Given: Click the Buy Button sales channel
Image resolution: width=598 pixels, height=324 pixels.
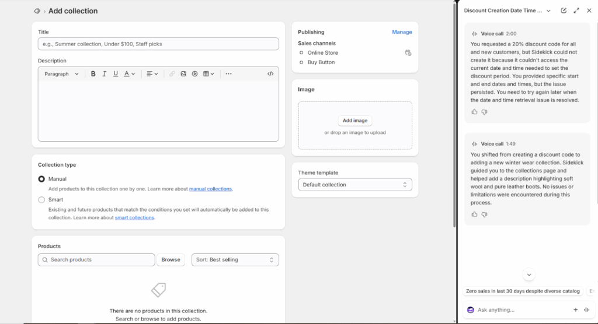Looking at the screenshot, I should click(x=321, y=62).
